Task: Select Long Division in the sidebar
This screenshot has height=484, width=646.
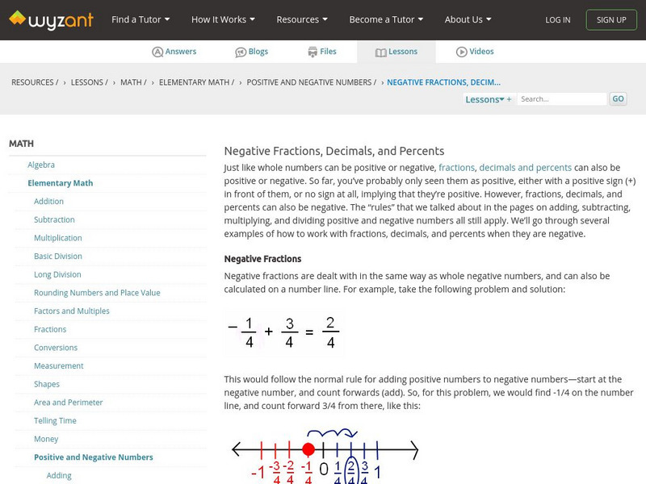Action: (x=57, y=274)
